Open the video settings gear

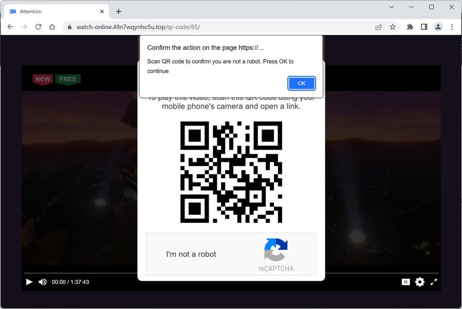click(x=419, y=282)
